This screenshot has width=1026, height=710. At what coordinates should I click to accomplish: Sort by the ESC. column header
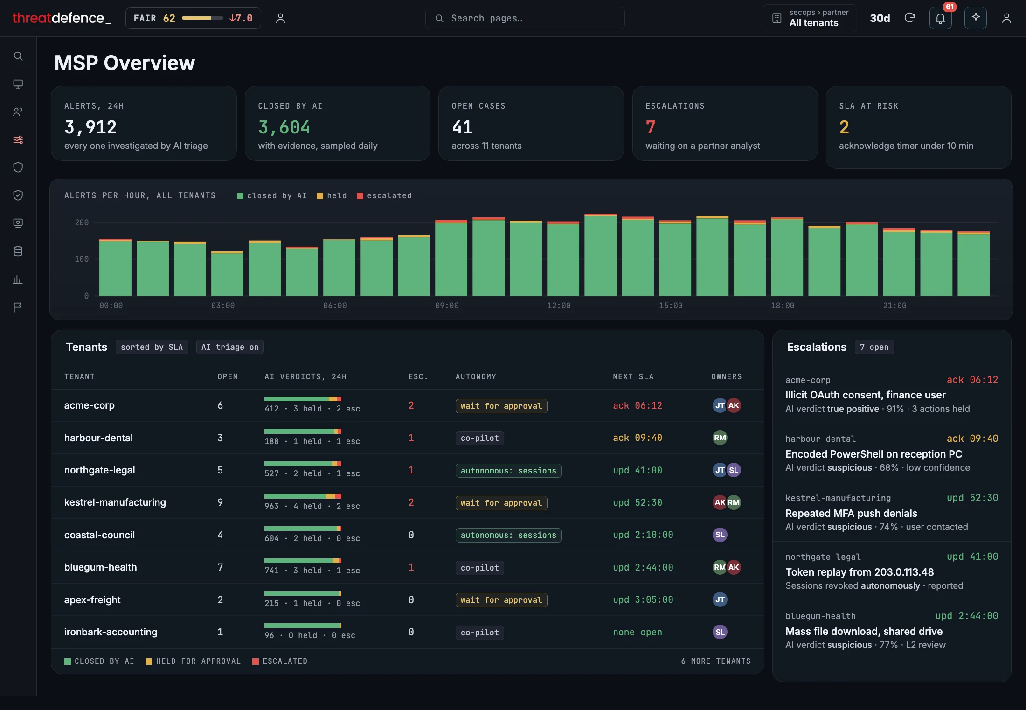point(418,376)
